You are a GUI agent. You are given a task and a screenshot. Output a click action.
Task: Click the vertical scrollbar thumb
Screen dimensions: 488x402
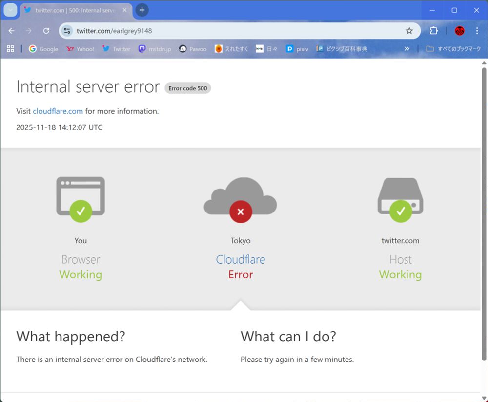[x=484, y=214]
